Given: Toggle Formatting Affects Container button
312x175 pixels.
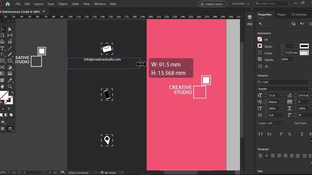Looking at the screenshot, I should tap(3, 109).
